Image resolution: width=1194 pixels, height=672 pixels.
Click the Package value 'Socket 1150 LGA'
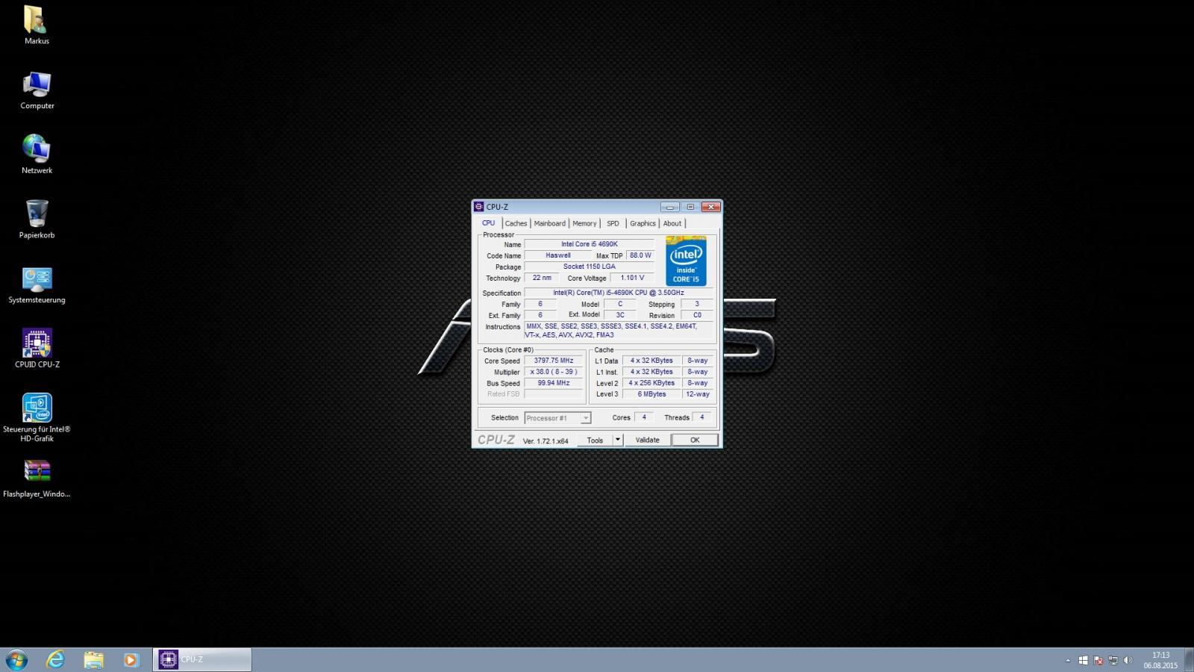590,267
